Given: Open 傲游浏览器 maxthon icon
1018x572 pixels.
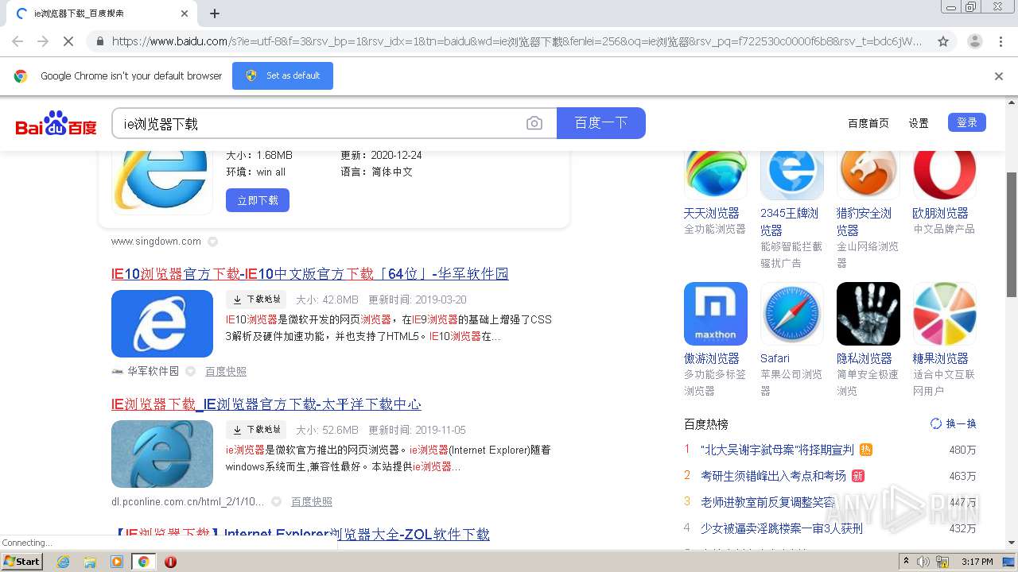Looking at the screenshot, I should [716, 314].
